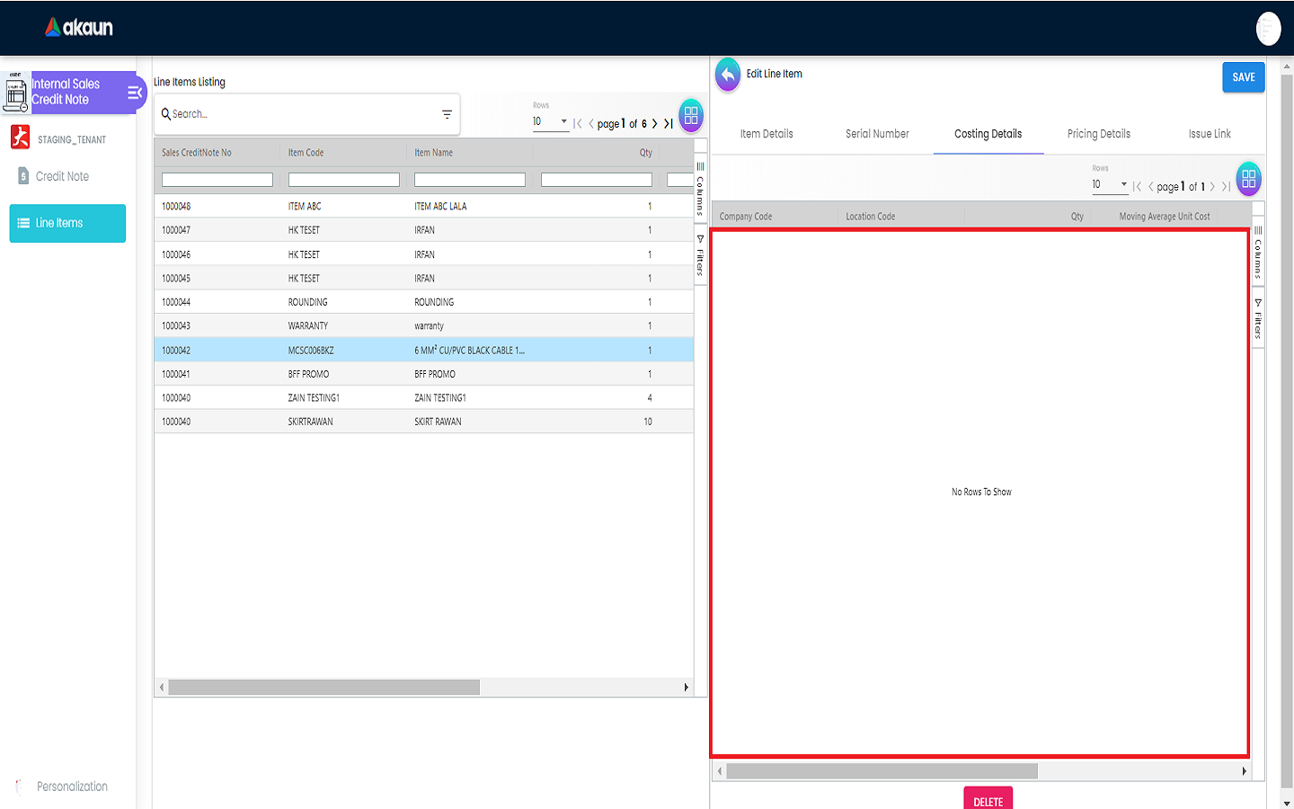Switch to the Pricing Details tab

tap(1098, 134)
